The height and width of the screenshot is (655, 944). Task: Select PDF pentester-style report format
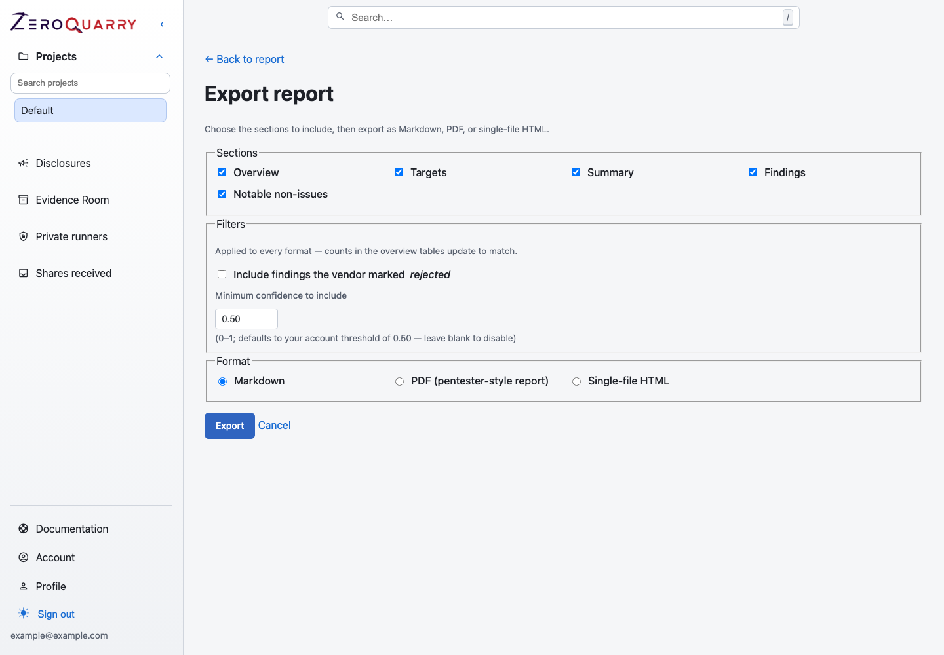coord(399,381)
